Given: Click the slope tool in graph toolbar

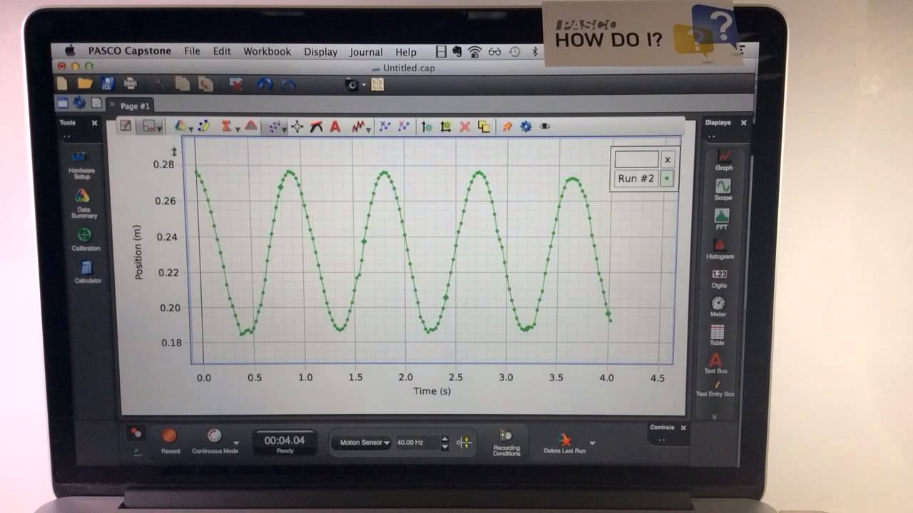Looking at the screenshot, I should point(317,127).
